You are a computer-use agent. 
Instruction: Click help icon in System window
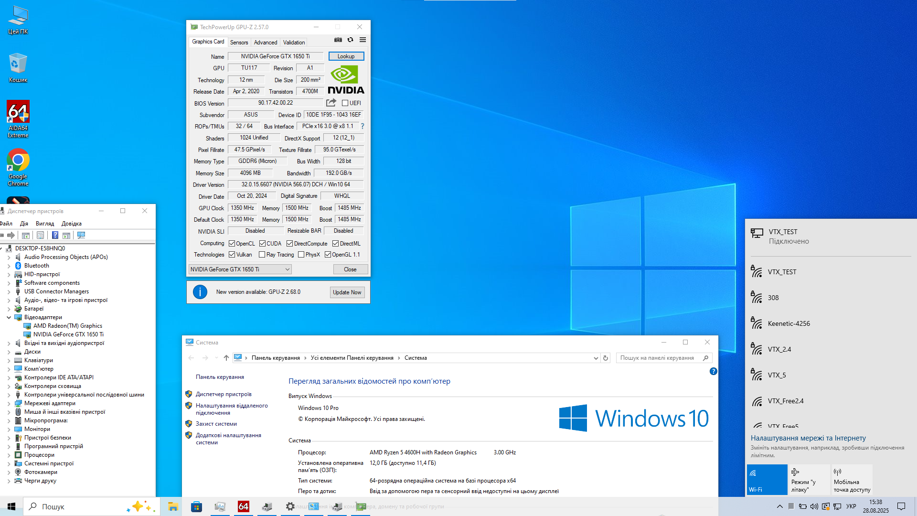[713, 371]
